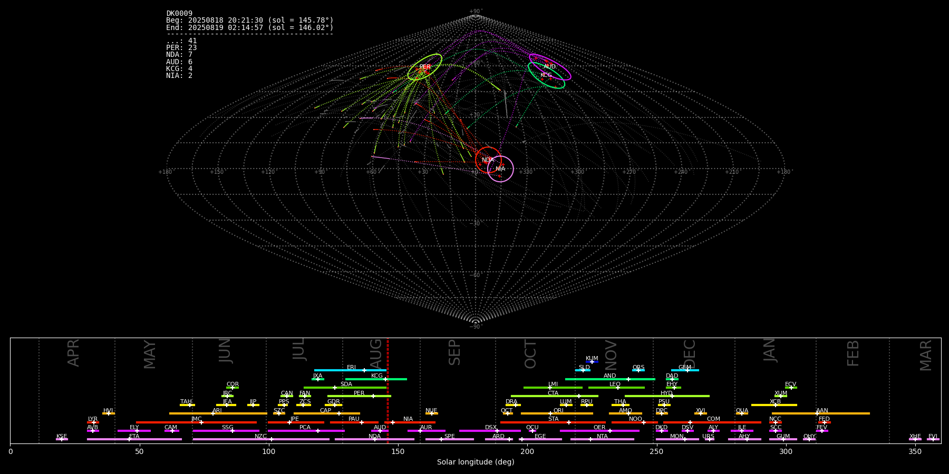
Task: Click the GEM shower bar in timeline
Action: pyautogui.click(x=685, y=370)
